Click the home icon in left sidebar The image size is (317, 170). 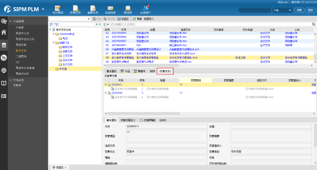pos(4,32)
